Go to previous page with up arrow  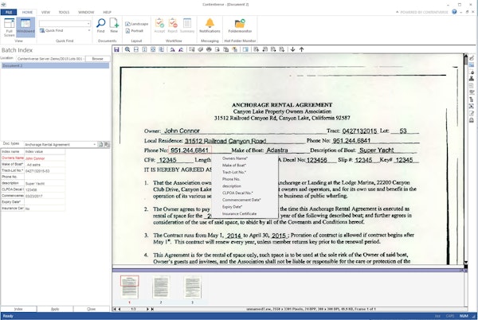click(x=301, y=49)
